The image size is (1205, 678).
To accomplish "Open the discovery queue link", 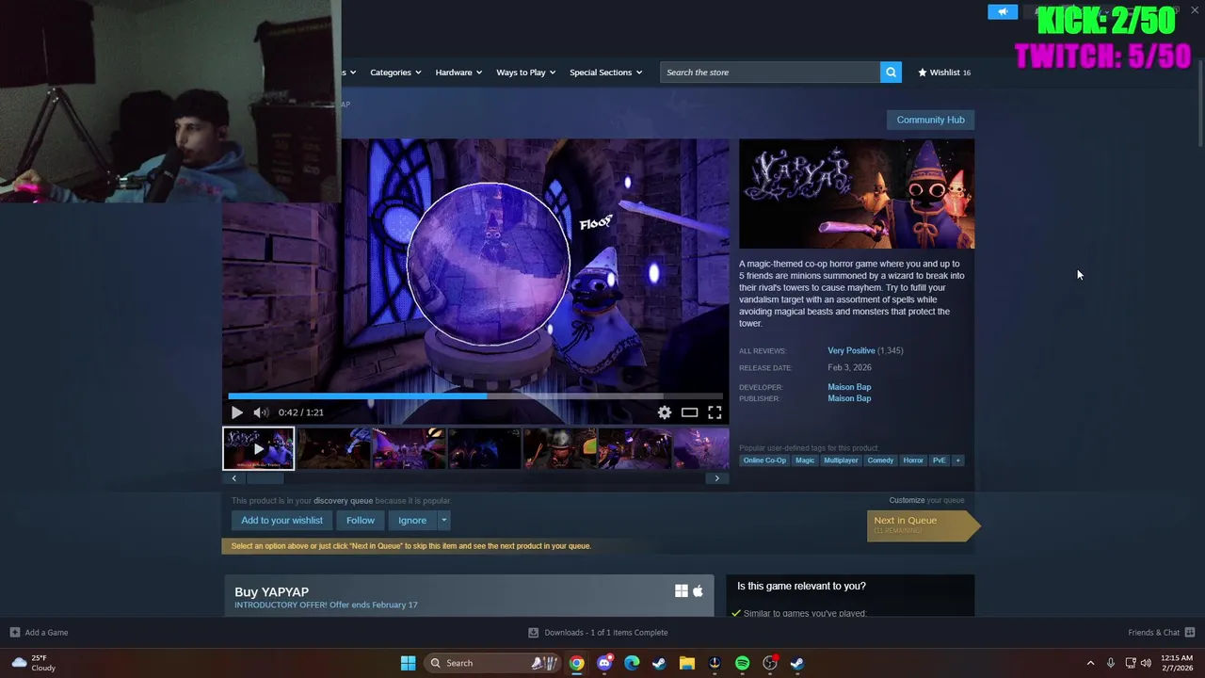I will (x=343, y=501).
